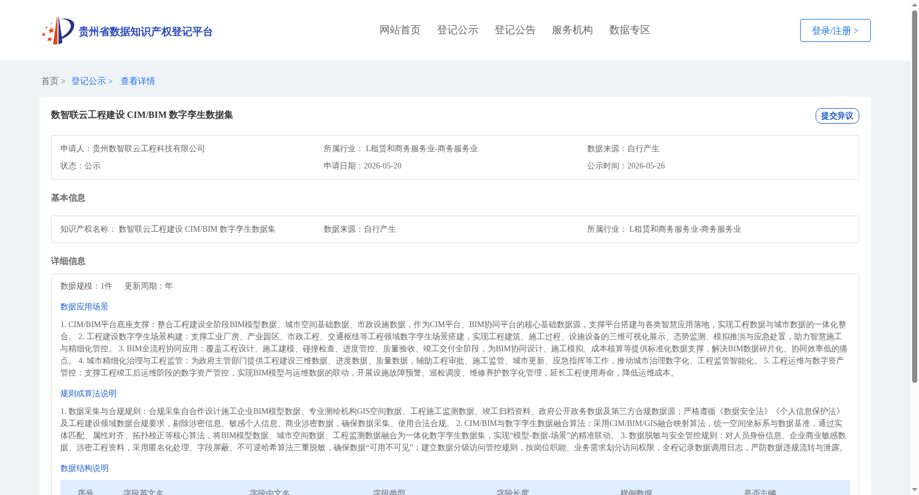
Task: Click the 登录/注册 button
Action: [x=835, y=30]
